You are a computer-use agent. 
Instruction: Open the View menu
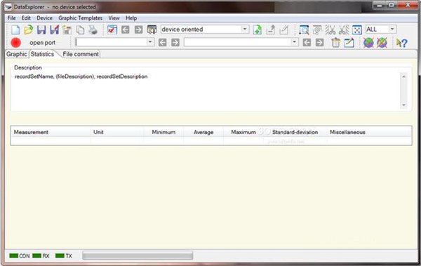[x=114, y=18]
